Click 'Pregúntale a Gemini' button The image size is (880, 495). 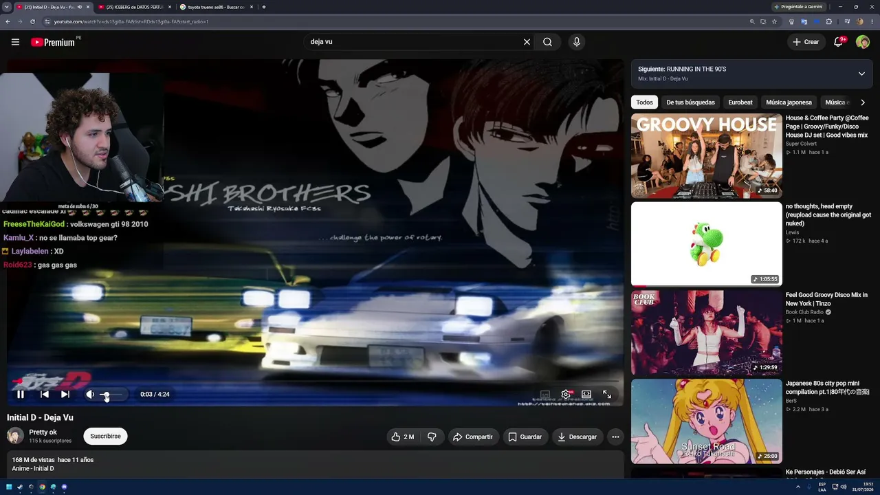click(x=797, y=7)
